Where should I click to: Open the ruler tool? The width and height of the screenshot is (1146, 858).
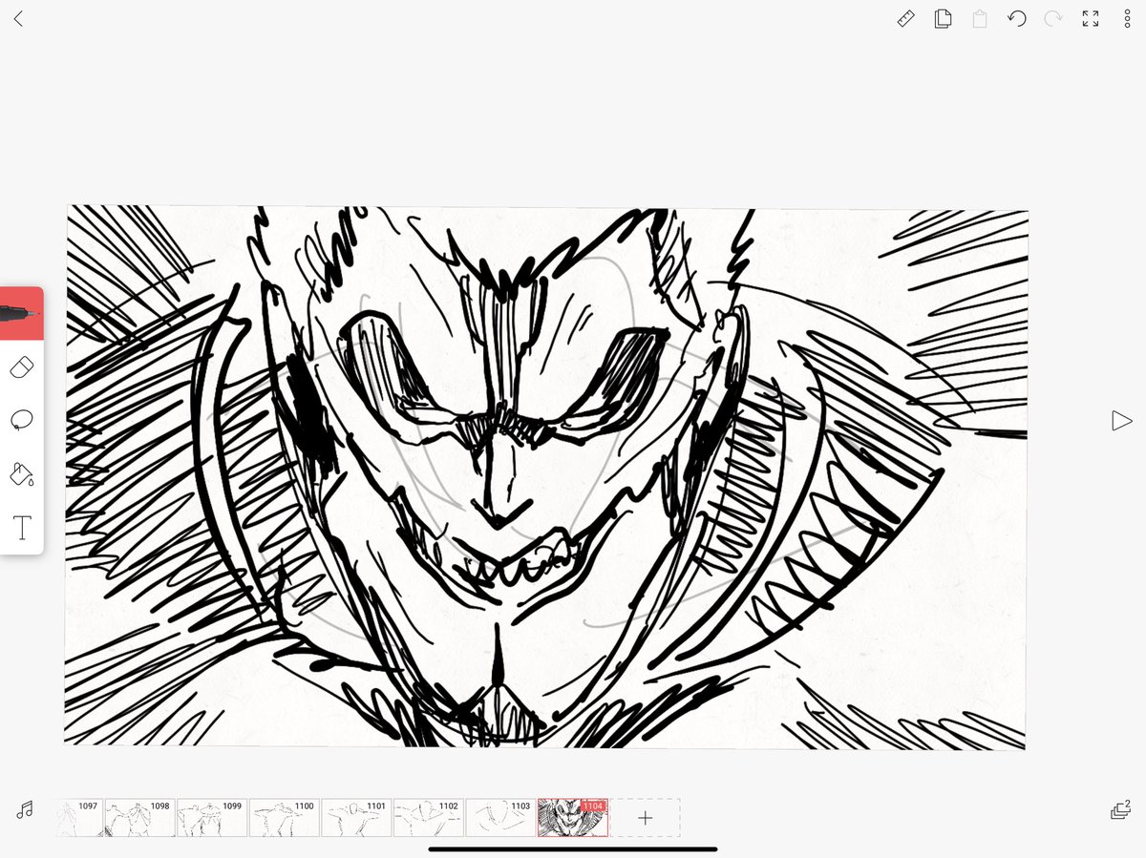pyautogui.click(x=906, y=19)
